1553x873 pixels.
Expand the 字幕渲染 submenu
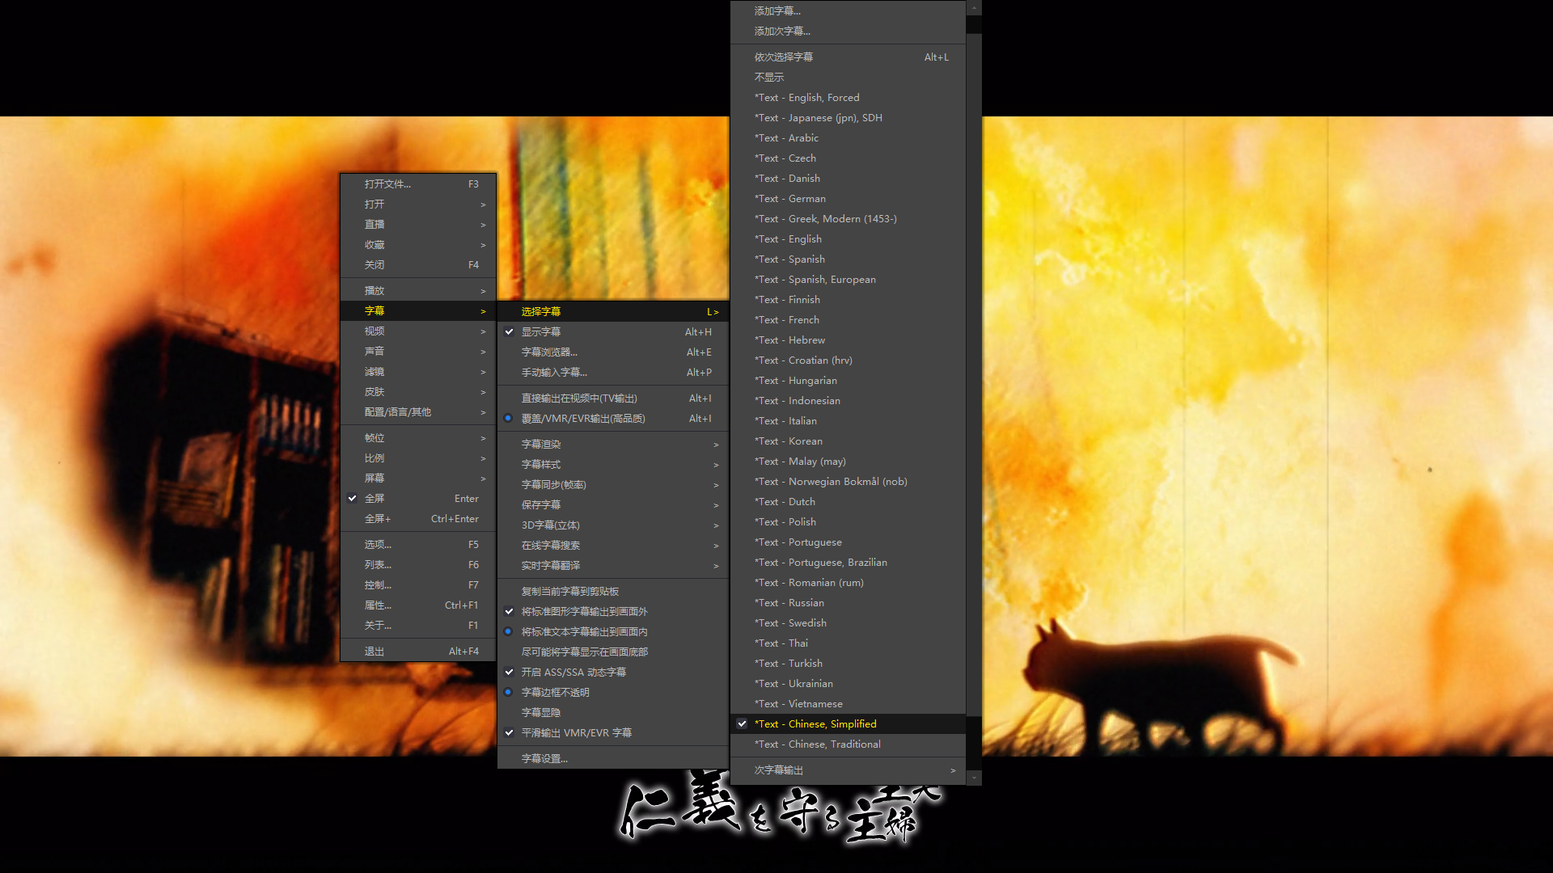pyautogui.click(x=612, y=445)
